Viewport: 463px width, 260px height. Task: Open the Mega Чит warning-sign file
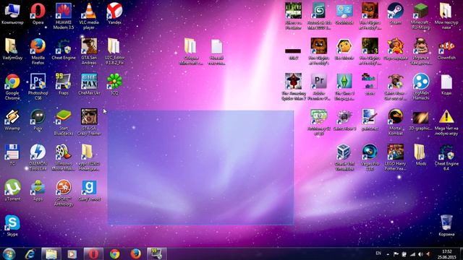446,122
